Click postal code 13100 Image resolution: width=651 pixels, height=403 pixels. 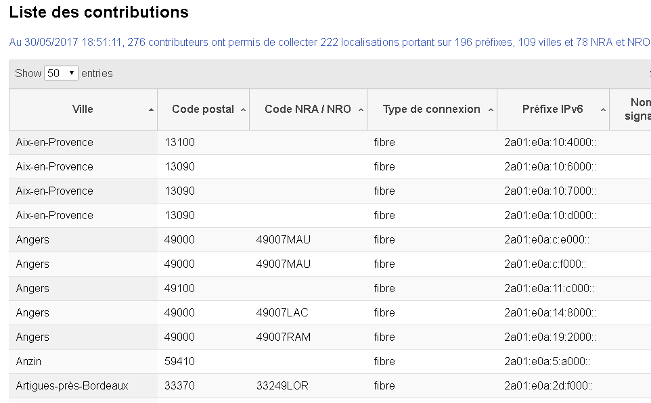click(x=179, y=142)
